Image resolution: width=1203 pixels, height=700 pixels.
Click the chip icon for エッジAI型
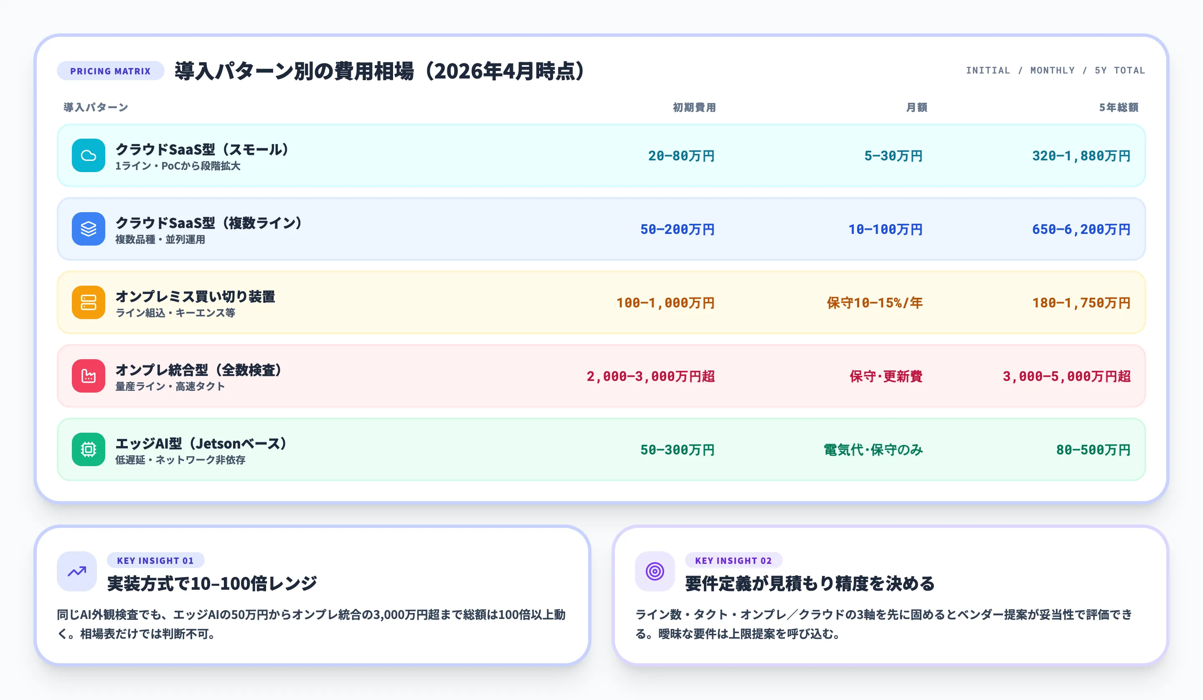[88, 449]
